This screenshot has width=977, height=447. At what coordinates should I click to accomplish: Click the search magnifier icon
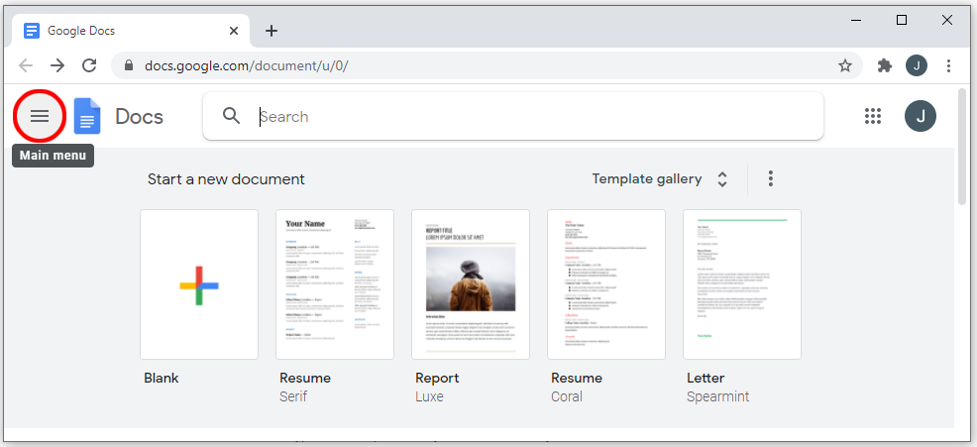click(232, 116)
